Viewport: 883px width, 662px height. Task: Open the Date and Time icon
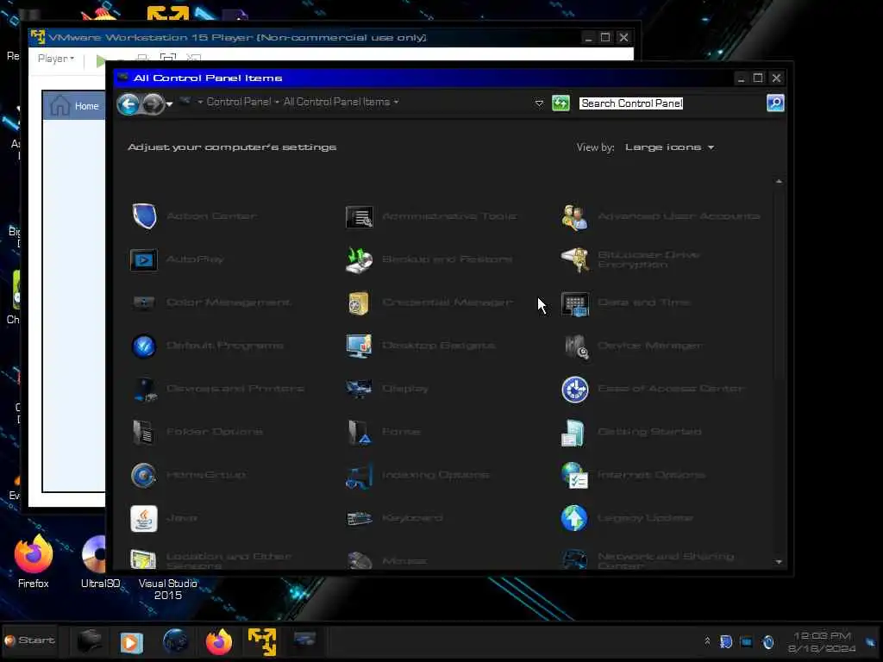(x=574, y=304)
